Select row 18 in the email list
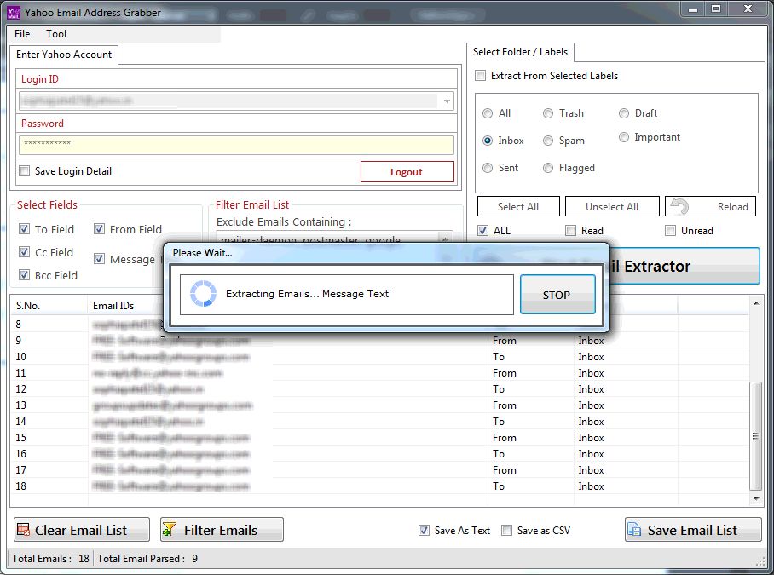The image size is (774, 575). [x=379, y=486]
